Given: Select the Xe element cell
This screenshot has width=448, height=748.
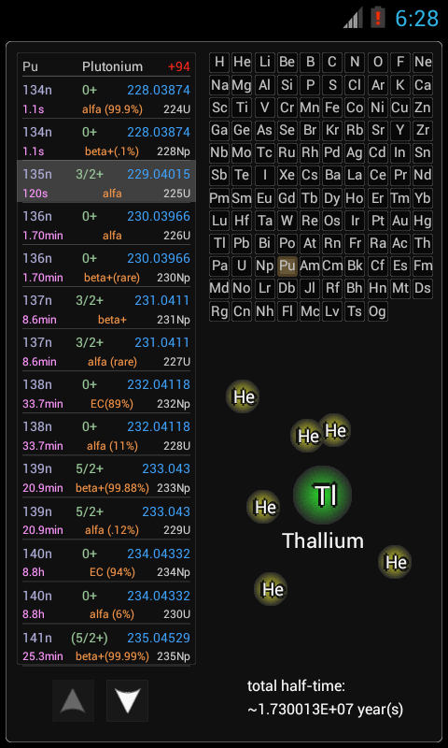Looking at the screenshot, I should click(x=287, y=175).
